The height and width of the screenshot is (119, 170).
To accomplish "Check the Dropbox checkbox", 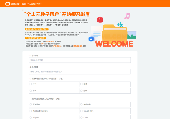I will pyautogui.click(x=31, y=118).
